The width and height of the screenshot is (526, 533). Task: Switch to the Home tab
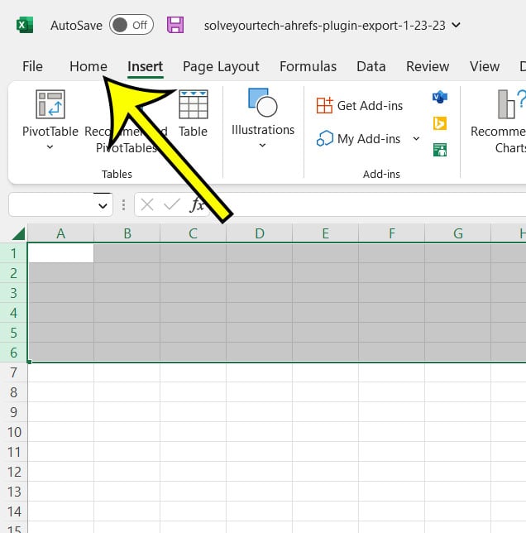[x=88, y=66]
